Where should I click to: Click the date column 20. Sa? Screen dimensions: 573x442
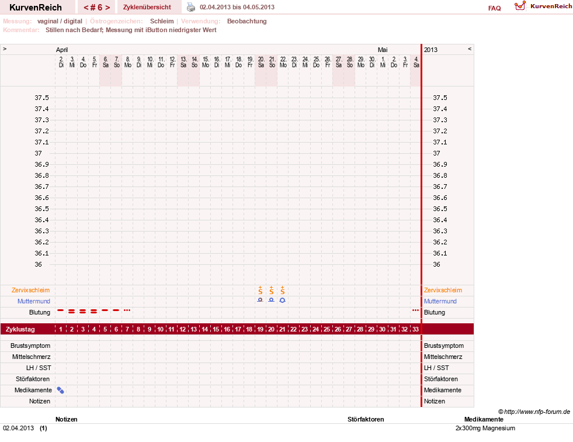click(x=261, y=62)
